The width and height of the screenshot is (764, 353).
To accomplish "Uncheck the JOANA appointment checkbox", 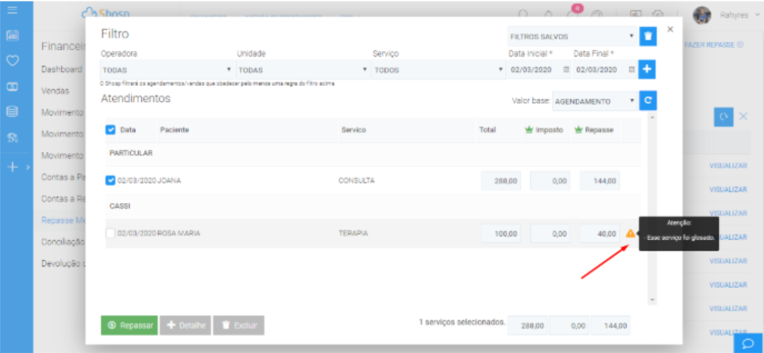I will [110, 181].
